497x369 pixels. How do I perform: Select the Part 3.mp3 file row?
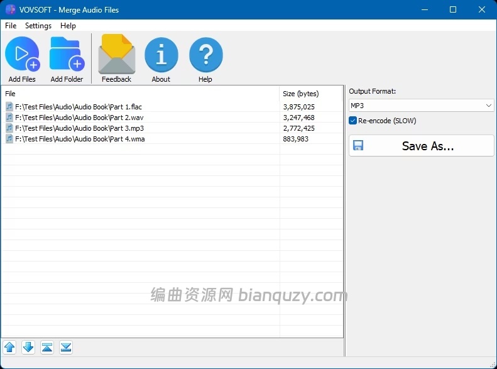coord(172,128)
